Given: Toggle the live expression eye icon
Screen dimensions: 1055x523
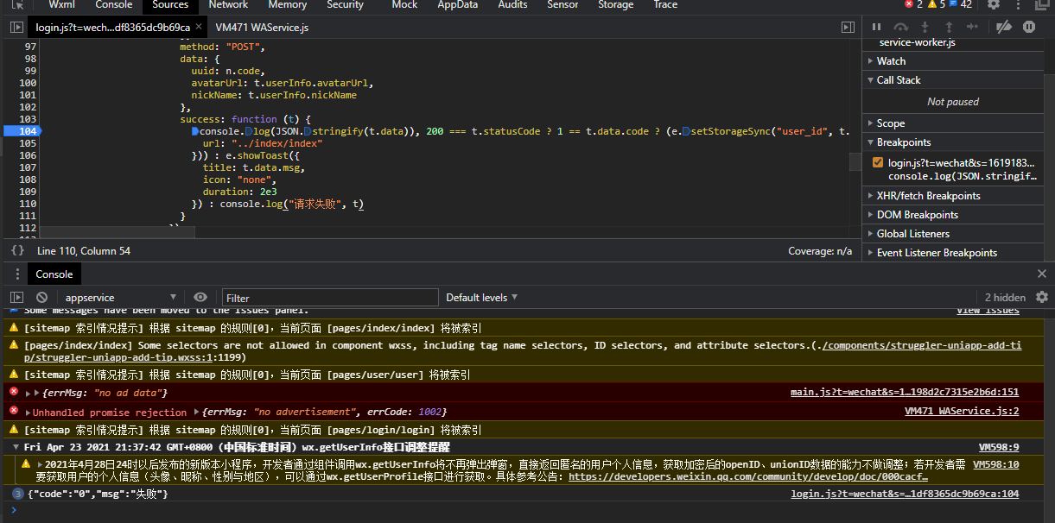Looking at the screenshot, I should (x=200, y=298).
